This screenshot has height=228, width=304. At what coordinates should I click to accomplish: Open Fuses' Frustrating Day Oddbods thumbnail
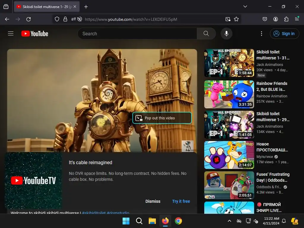click(x=229, y=185)
